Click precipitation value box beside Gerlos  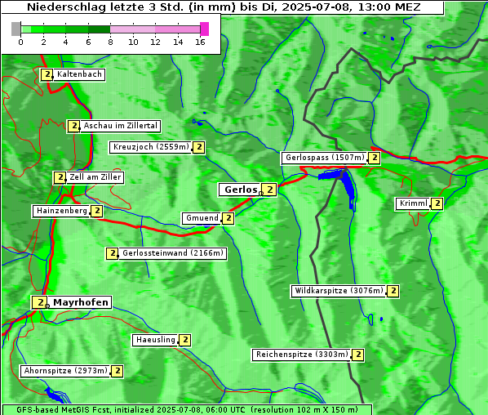tap(269, 190)
